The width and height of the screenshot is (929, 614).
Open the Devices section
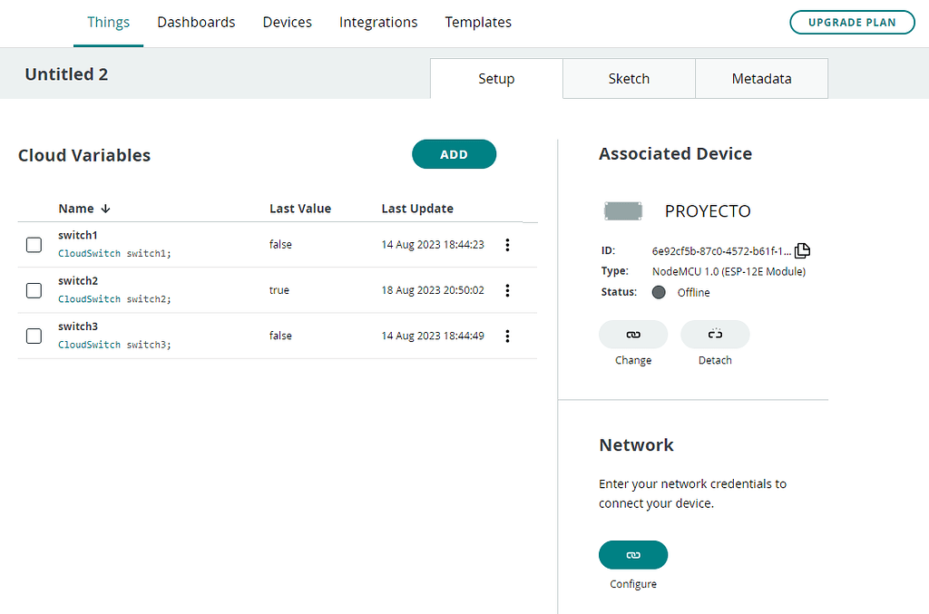point(287,22)
